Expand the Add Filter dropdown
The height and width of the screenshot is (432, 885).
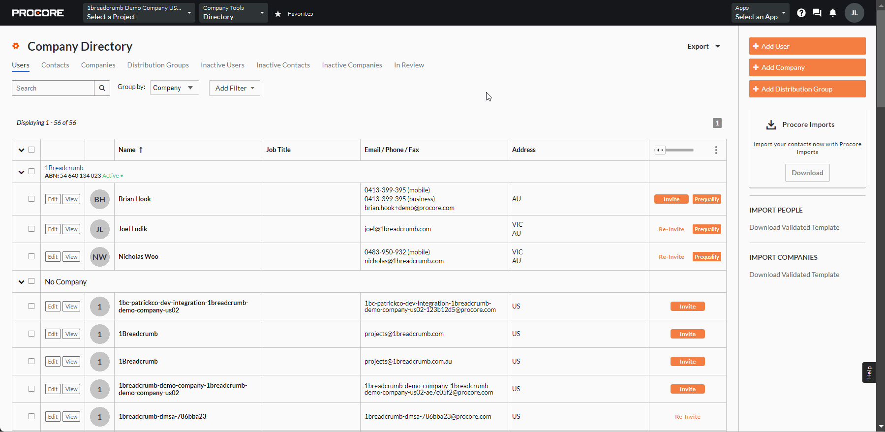click(x=234, y=88)
